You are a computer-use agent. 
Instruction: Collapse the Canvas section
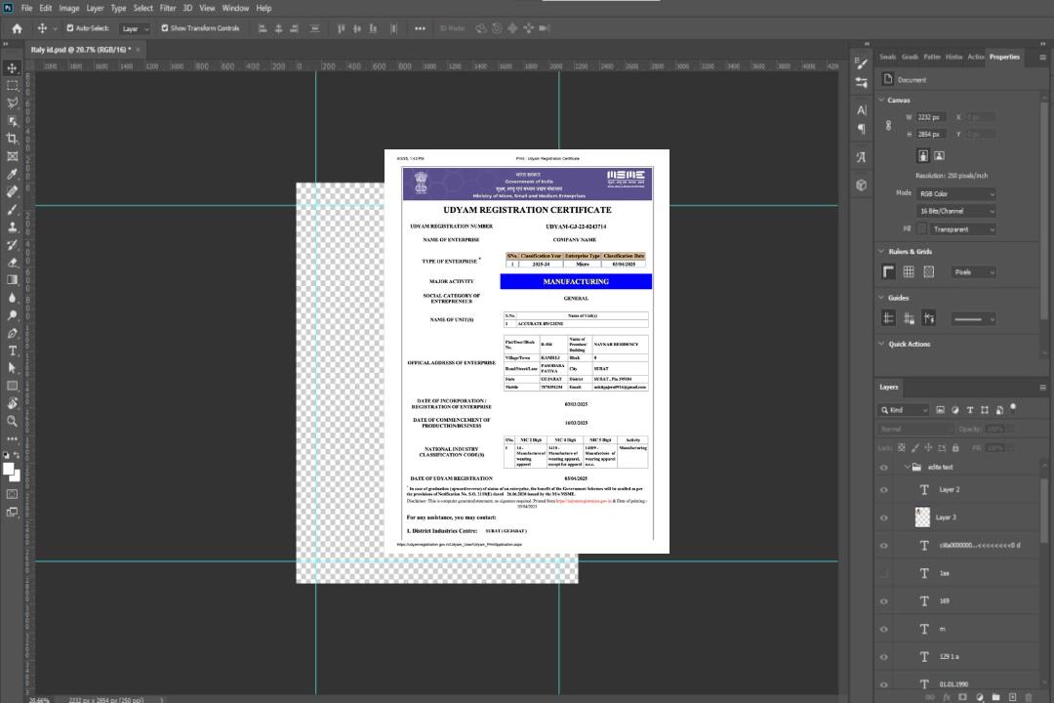881,100
